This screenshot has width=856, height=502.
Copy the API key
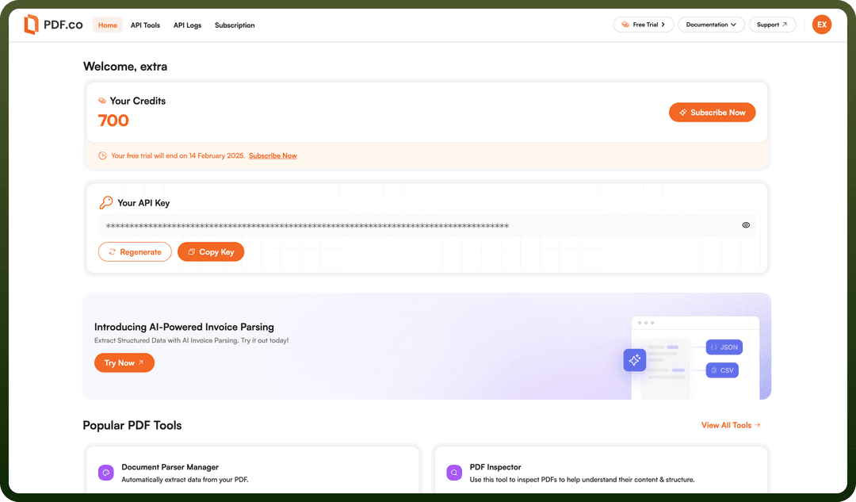point(211,252)
